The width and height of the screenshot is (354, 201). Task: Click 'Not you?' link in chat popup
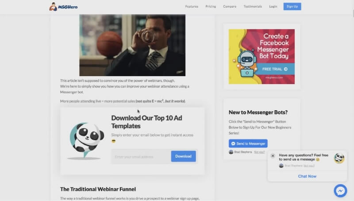click(x=309, y=166)
